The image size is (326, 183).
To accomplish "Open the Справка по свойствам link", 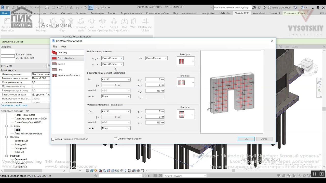I will 14,105.
